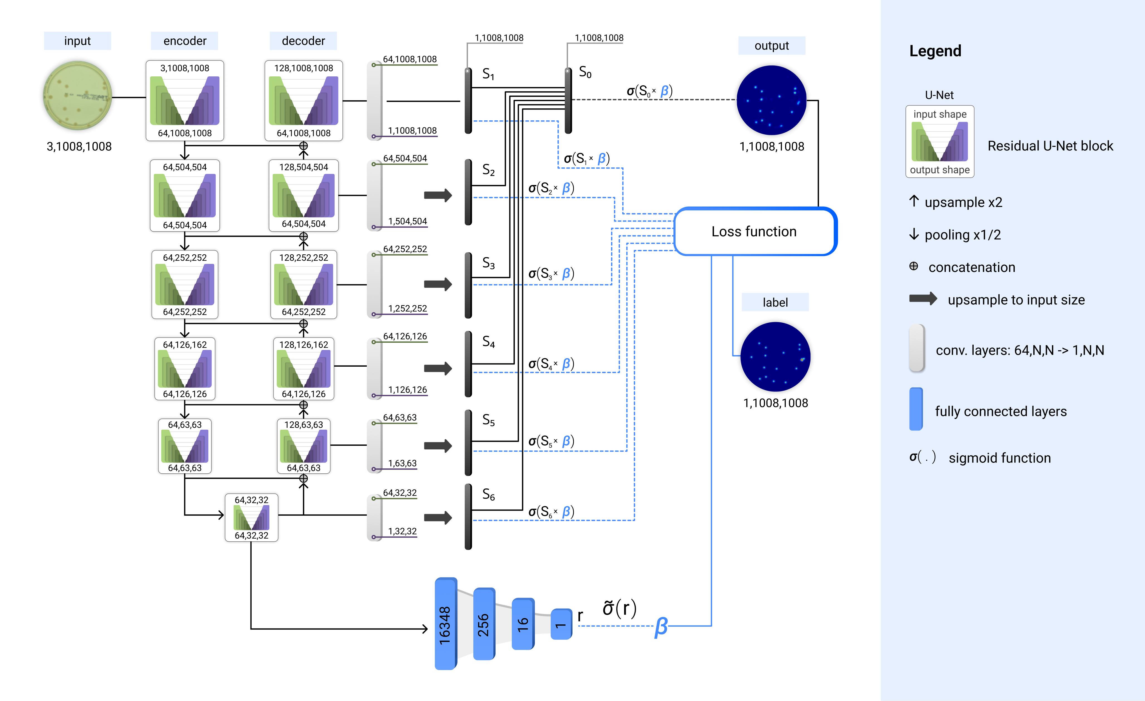Click the σ(S3×β) formula
1145x701 pixels.
point(551,274)
